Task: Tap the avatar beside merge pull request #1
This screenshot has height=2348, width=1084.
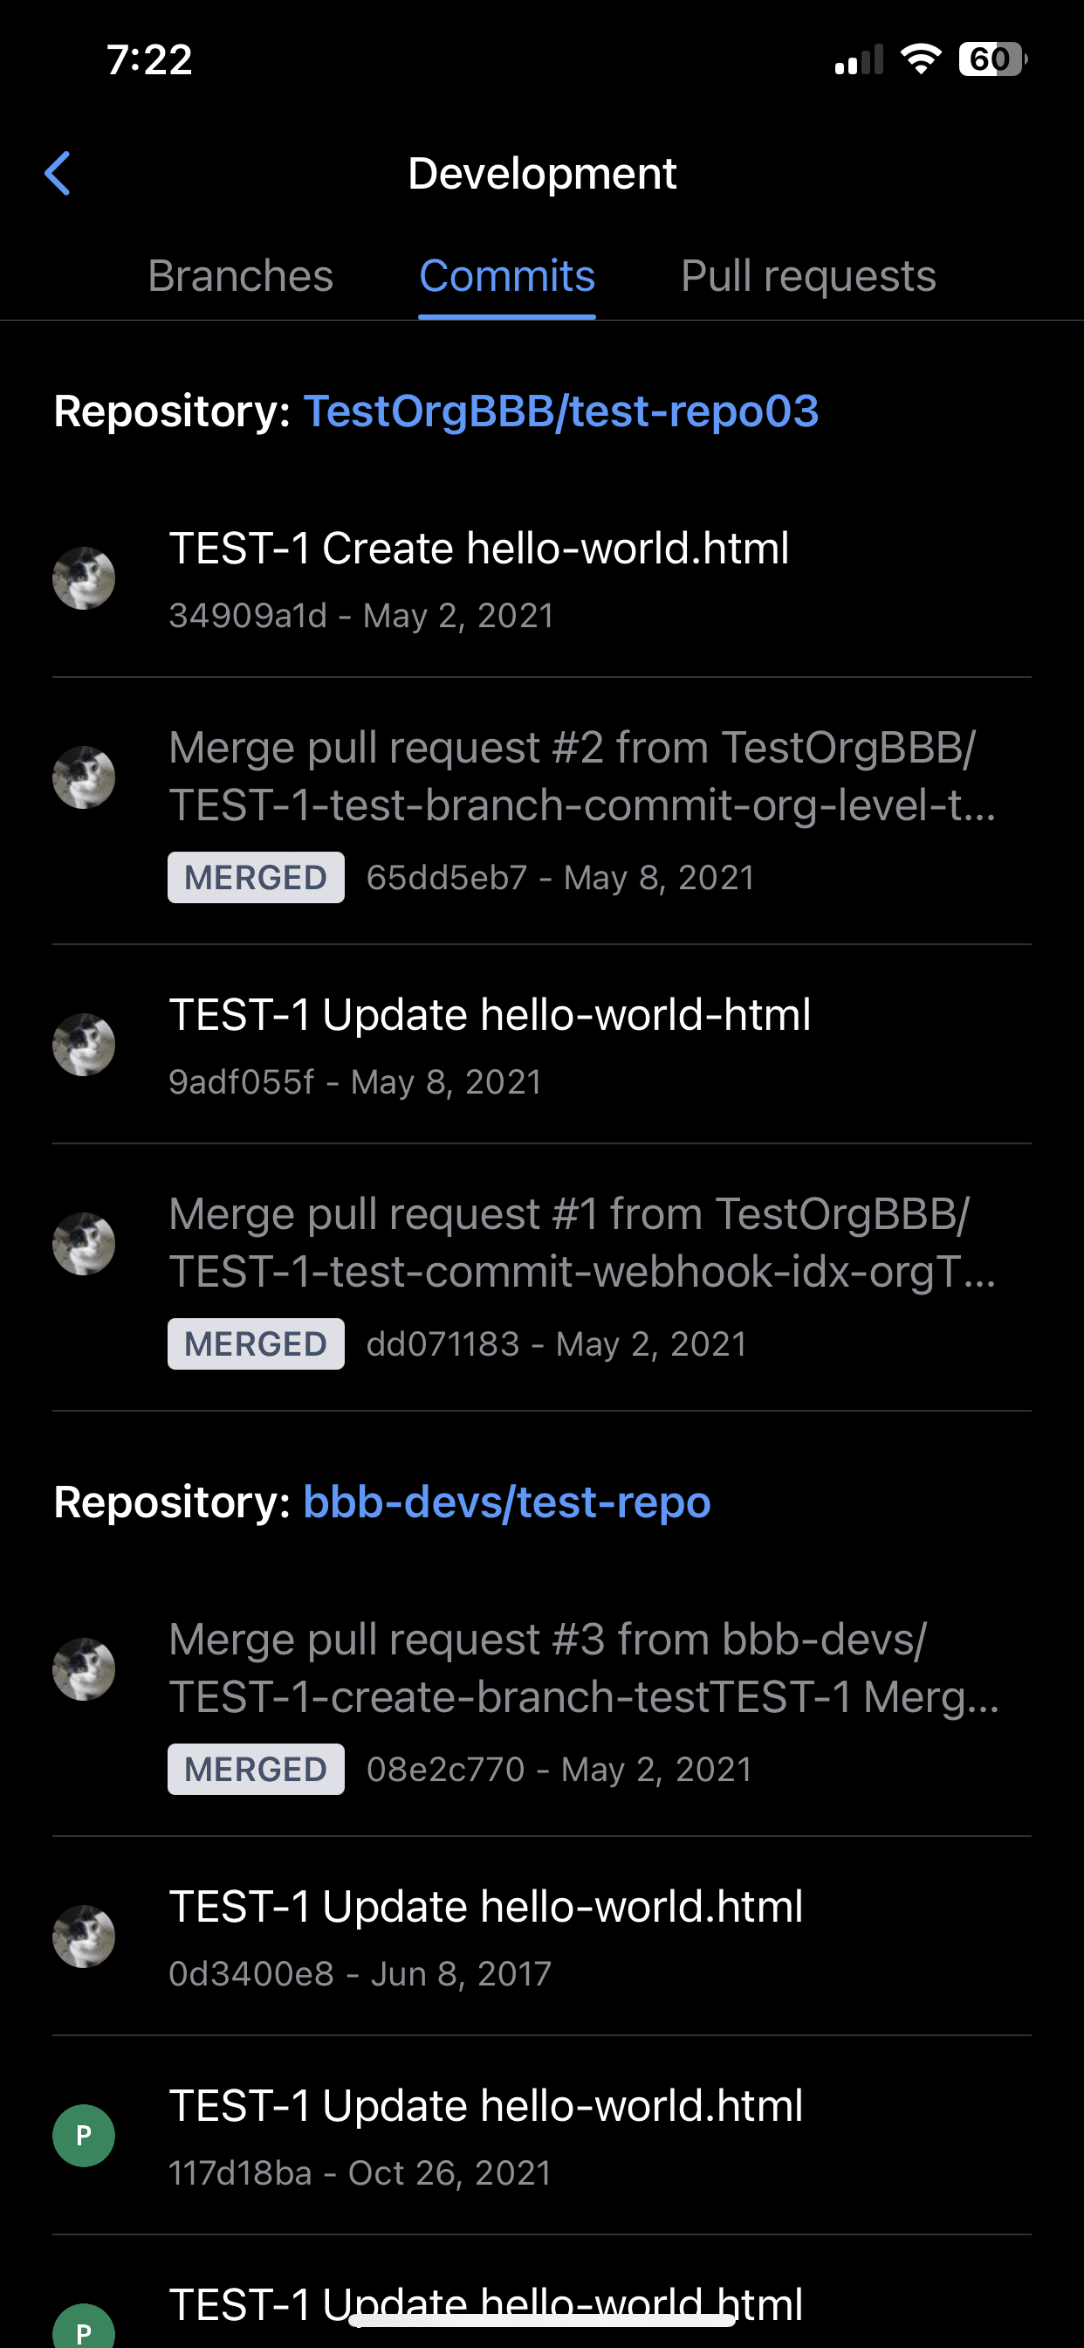Action: pyautogui.click(x=84, y=1243)
